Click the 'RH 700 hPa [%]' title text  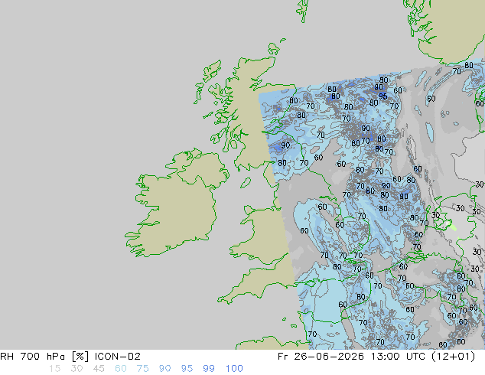point(45,357)
